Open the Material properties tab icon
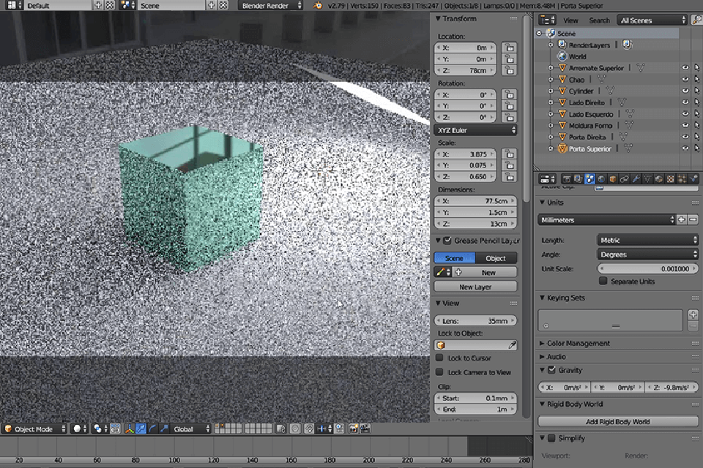Screen dimensions: 703x468 tap(658, 179)
